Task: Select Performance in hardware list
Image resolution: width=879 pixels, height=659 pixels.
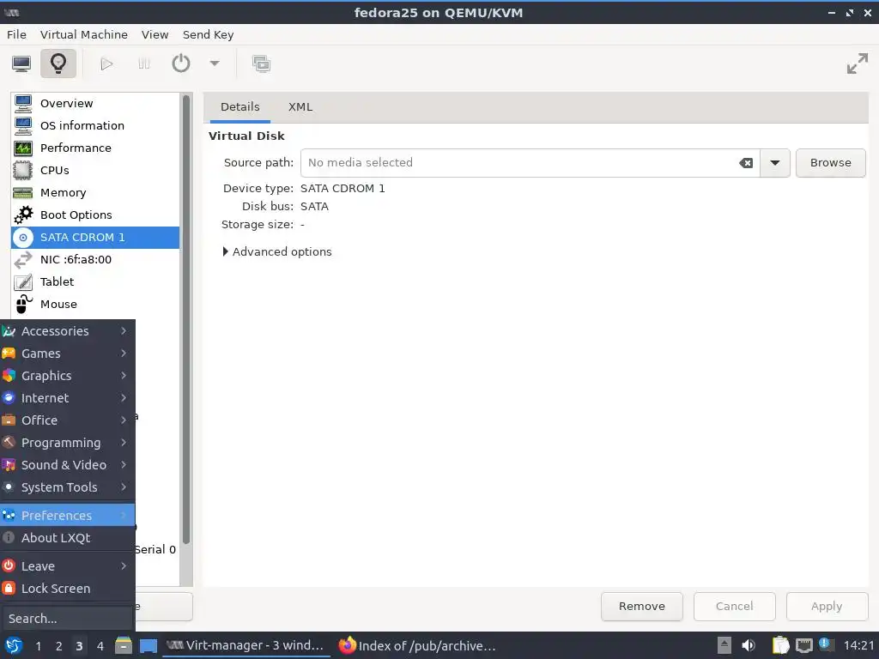Action: click(95, 148)
